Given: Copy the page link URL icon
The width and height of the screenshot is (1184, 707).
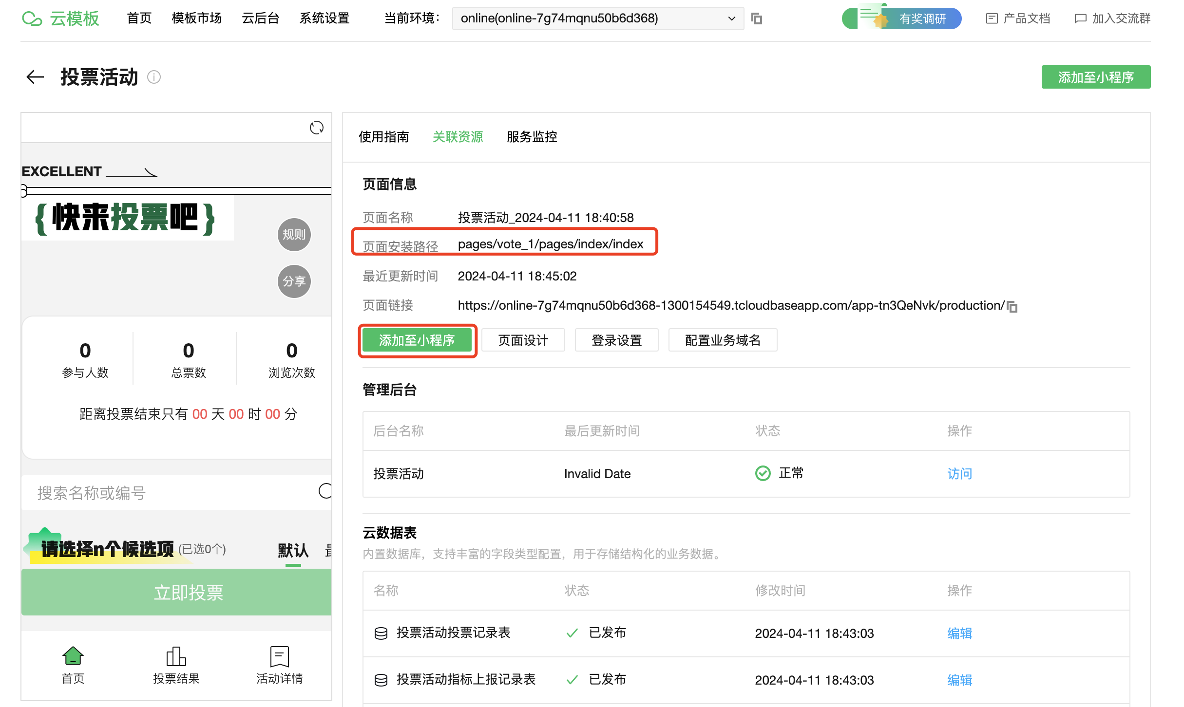Looking at the screenshot, I should [x=1012, y=307].
